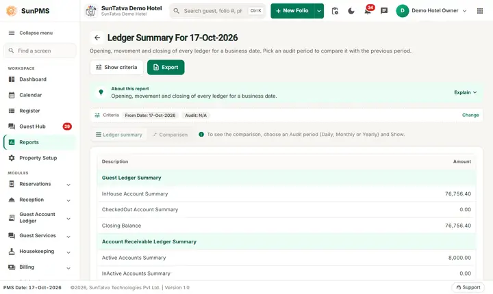Click the New Folio button
Image resolution: width=493 pixels, height=294 pixels.
click(292, 11)
